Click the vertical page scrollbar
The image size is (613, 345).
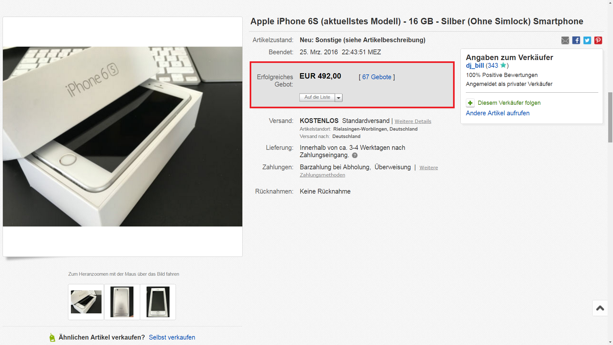click(610, 172)
